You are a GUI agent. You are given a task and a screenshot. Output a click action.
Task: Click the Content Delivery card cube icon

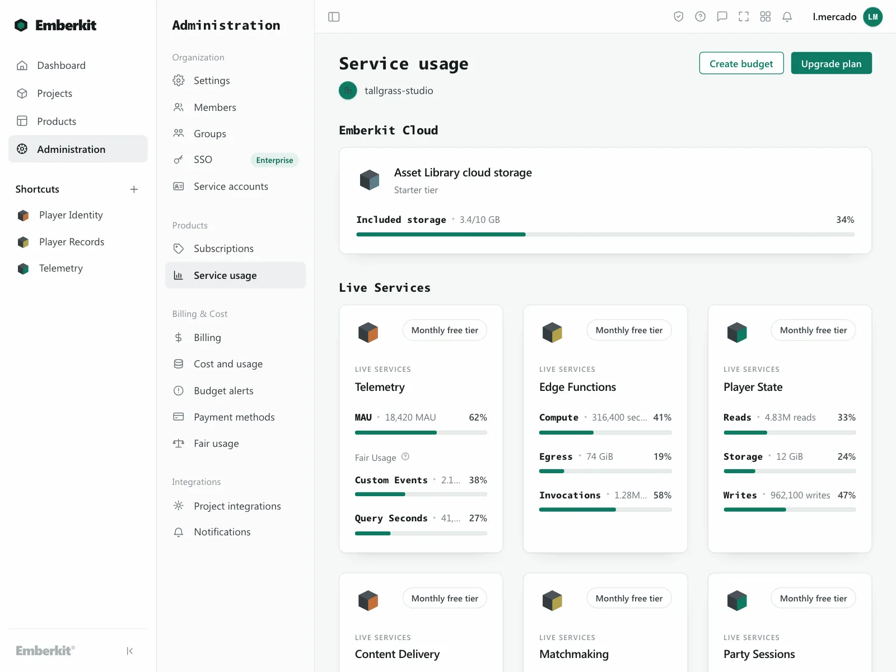[368, 600]
